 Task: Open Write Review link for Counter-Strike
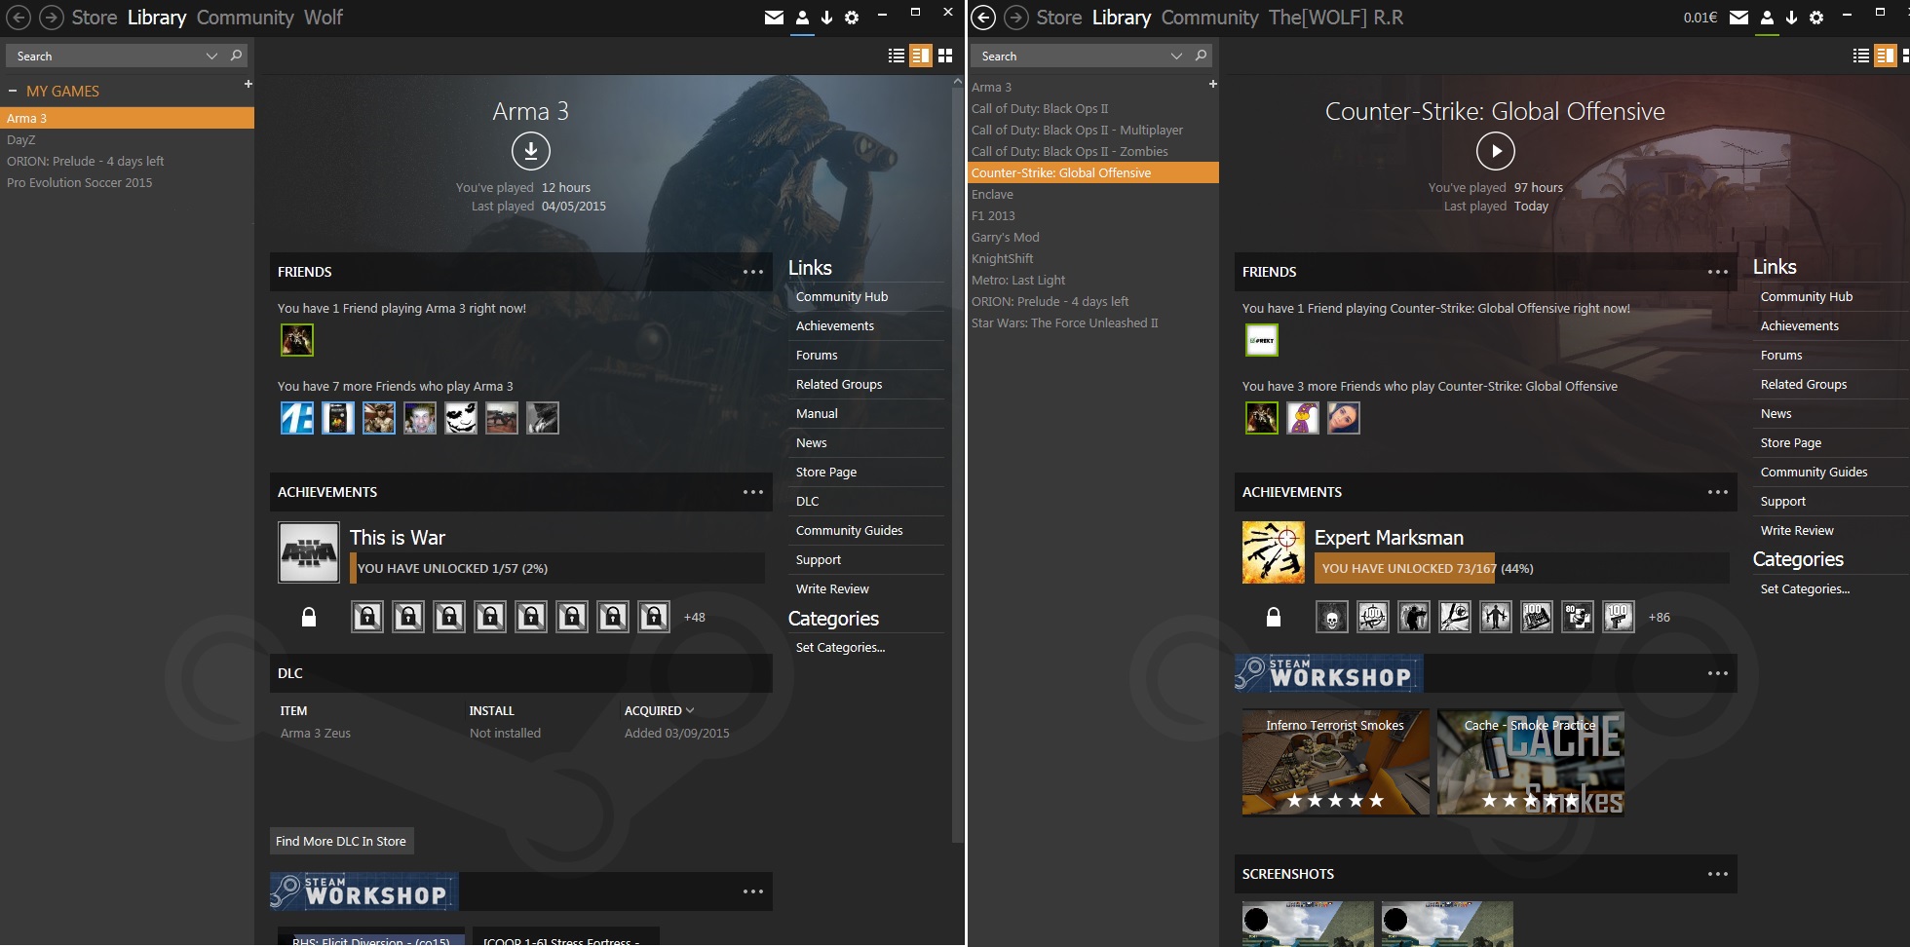tap(1797, 530)
